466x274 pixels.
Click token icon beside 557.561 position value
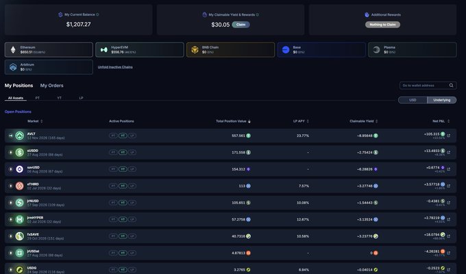tap(249, 136)
